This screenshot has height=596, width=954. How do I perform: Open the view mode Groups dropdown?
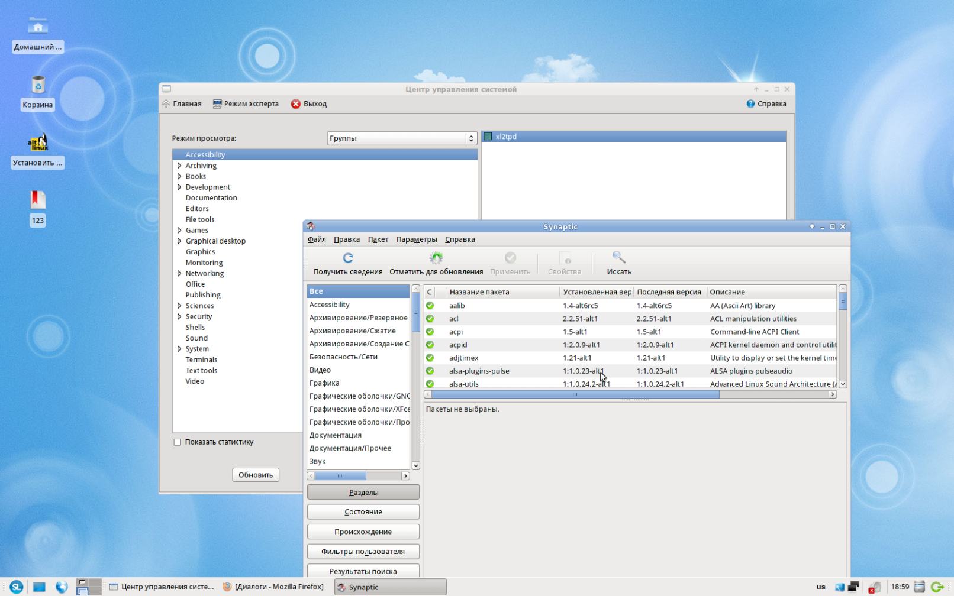coord(402,138)
